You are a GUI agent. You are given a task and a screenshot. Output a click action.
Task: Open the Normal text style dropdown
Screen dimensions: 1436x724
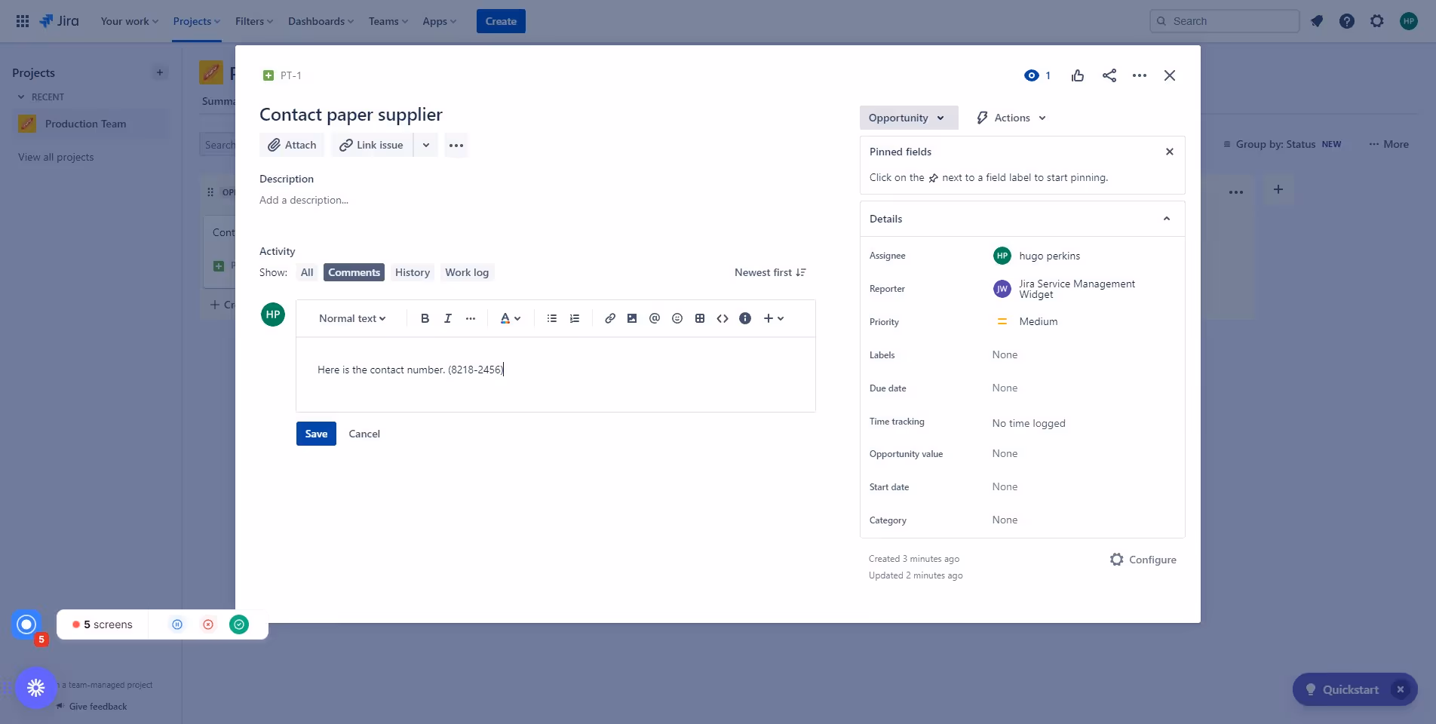[352, 318]
